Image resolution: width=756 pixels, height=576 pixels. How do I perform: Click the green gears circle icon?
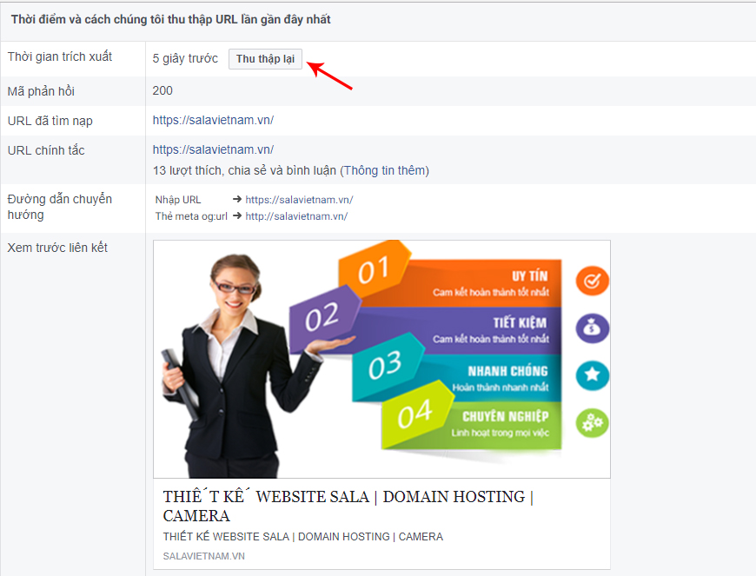pyautogui.click(x=592, y=423)
